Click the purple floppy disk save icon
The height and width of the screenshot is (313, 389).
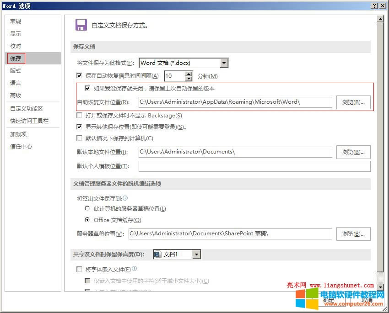tap(81, 25)
